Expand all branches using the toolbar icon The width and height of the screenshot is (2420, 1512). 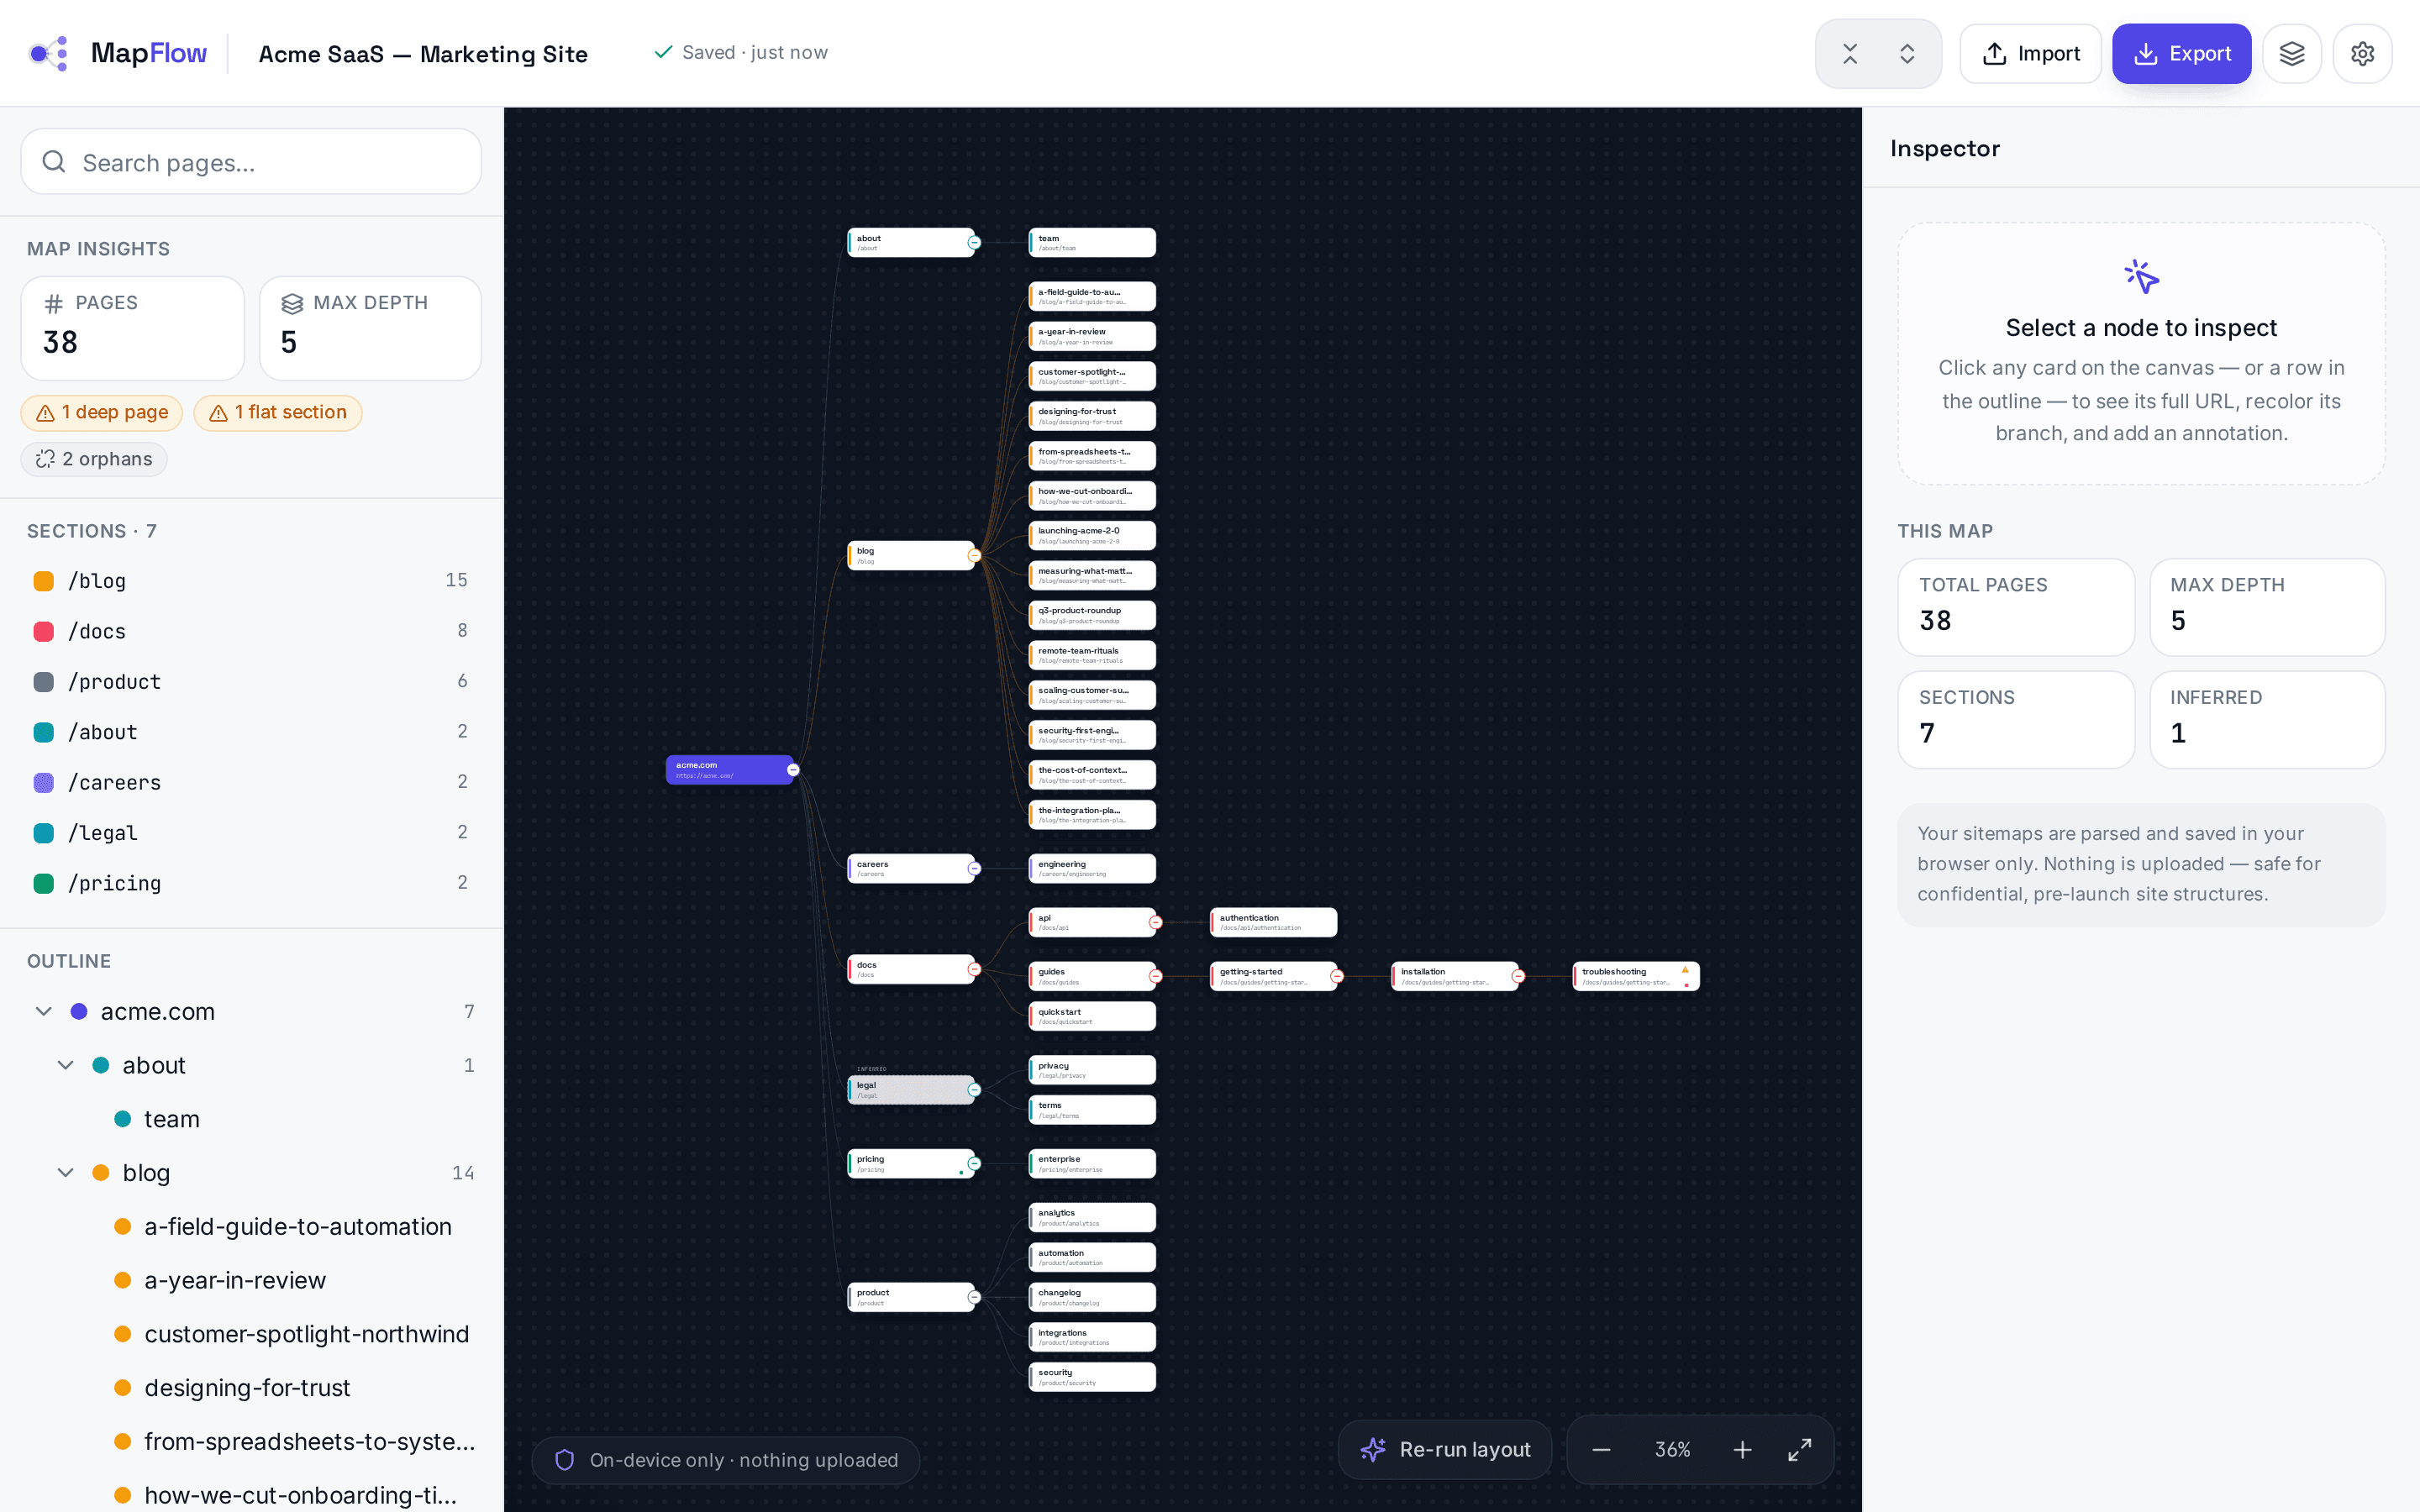click(x=1907, y=54)
